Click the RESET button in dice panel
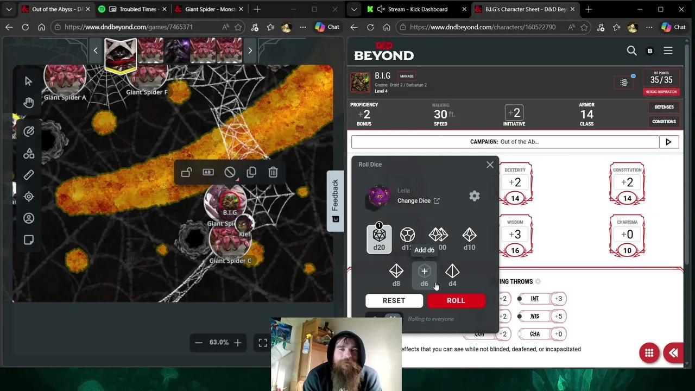The height and width of the screenshot is (391, 695). click(x=394, y=300)
